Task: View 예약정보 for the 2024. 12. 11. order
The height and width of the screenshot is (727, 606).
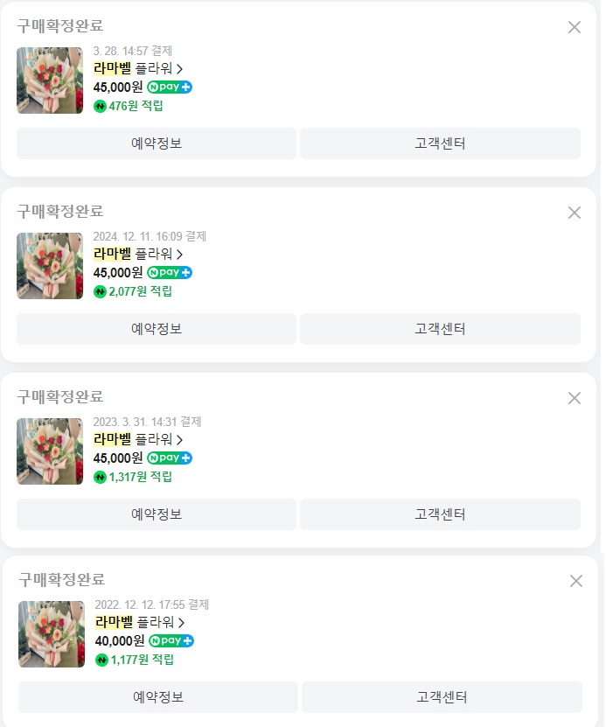Action: click(x=157, y=329)
